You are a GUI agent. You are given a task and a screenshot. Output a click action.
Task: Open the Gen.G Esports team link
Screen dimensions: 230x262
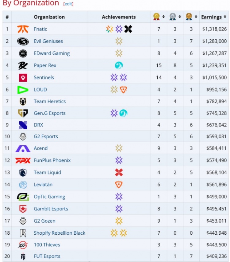coord(50,113)
